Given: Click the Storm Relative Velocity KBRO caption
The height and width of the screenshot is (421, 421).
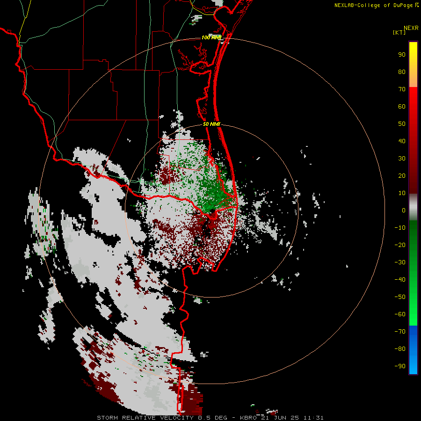Looking at the screenshot, I should 210,418.
